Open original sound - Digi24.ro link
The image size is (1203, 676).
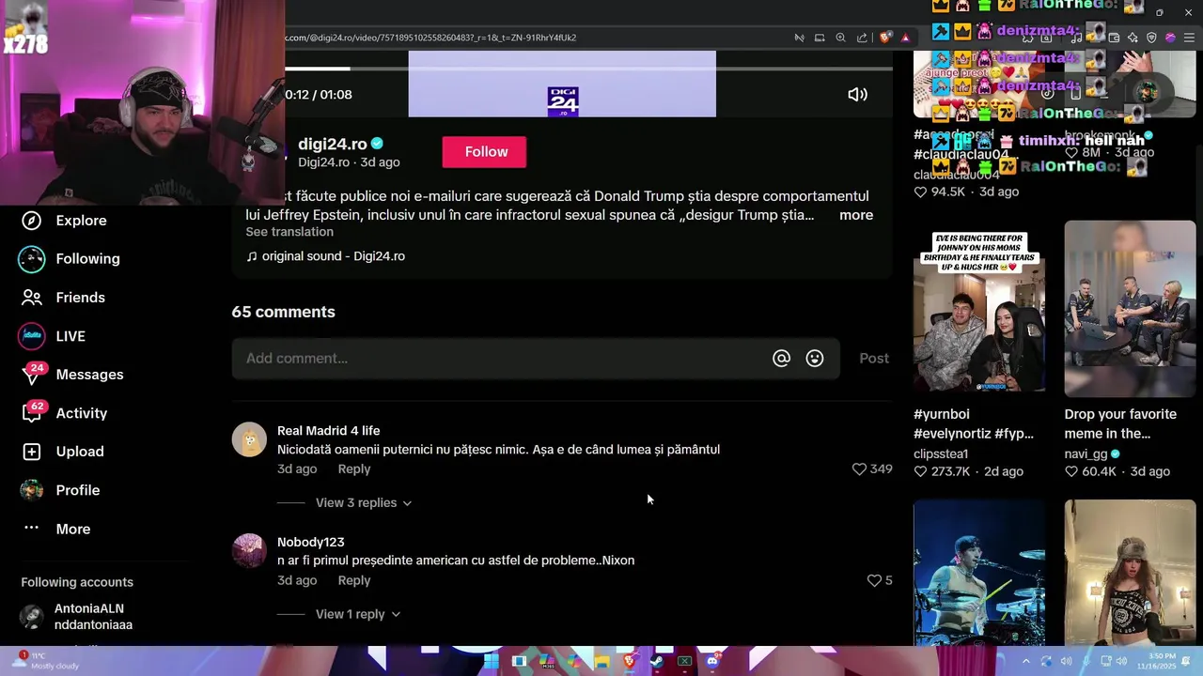click(x=325, y=256)
